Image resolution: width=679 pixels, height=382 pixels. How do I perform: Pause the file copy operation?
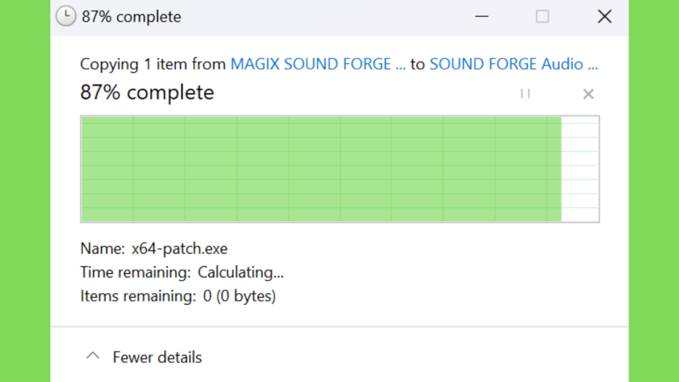(525, 94)
